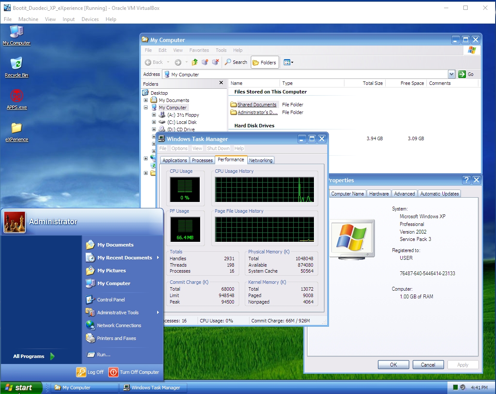
Task: Open the Hardware tab in System Properties
Action: 379,194
